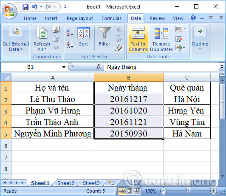The width and height of the screenshot is (226, 196).
Task: Open the Advanced filter icon
Action: (x=119, y=48)
